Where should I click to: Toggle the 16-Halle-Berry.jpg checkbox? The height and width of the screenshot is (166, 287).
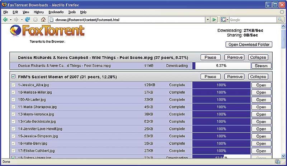(13, 143)
